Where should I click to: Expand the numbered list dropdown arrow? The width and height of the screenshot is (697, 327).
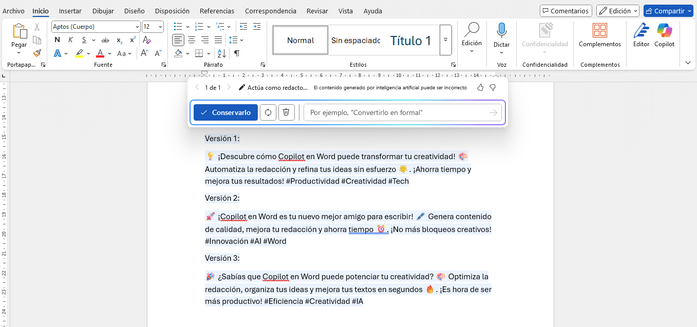pyautogui.click(x=209, y=27)
